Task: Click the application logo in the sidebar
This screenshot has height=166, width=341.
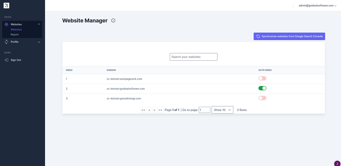Action: 6,5
